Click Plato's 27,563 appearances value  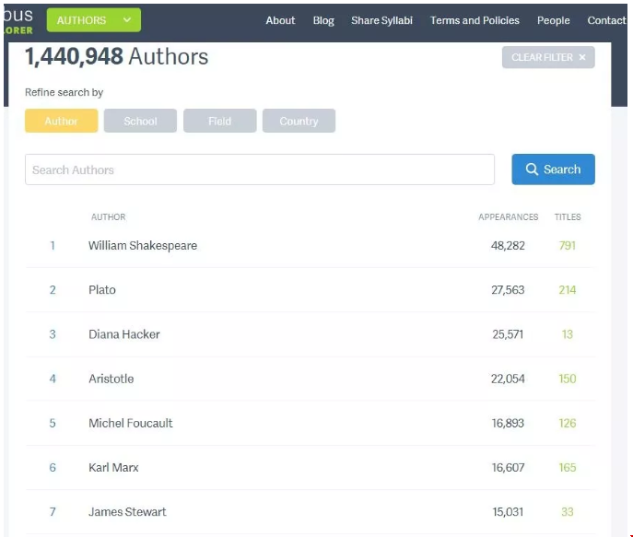coord(508,290)
